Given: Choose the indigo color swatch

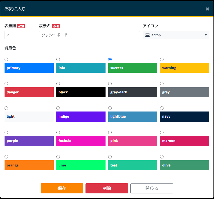Looking at the screenshot, I should point(81,117).
